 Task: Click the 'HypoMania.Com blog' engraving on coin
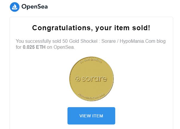point(90,96)
